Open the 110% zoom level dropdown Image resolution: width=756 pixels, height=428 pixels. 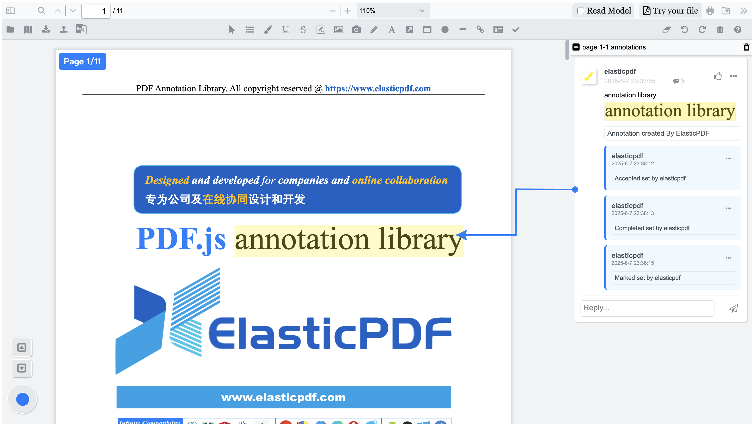coord(393,11)
